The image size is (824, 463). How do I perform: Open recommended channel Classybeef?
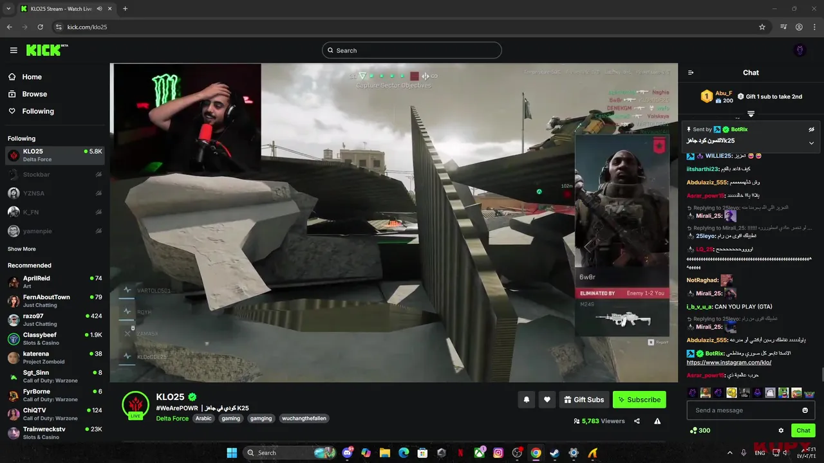55,338
